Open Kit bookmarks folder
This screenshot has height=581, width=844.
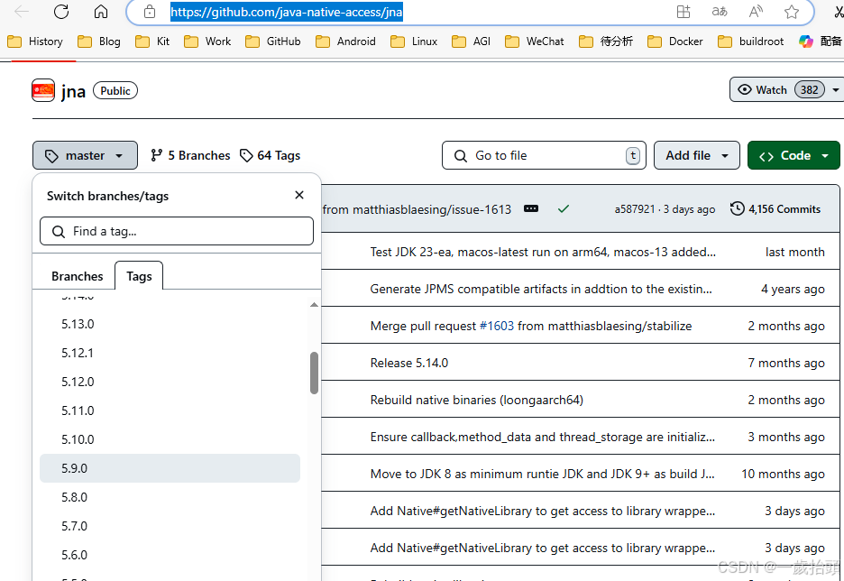pos(152,41)
